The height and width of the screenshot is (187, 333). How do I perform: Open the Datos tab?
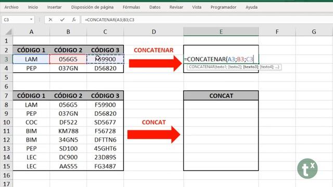tap(155, 7)
